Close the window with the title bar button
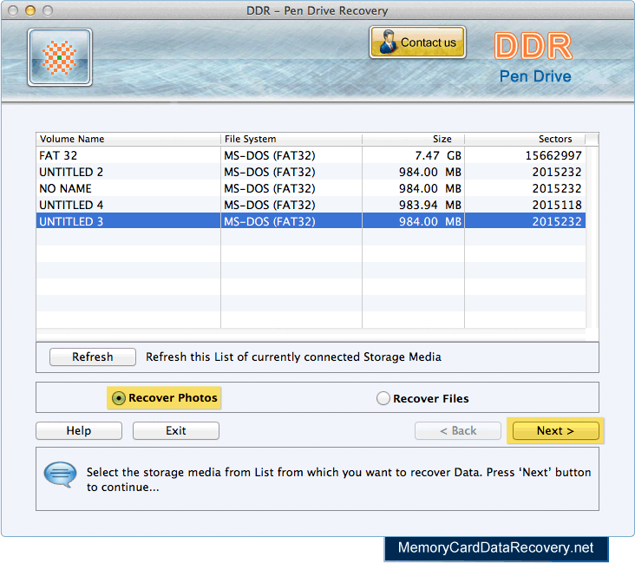 [x=13, y=10]
